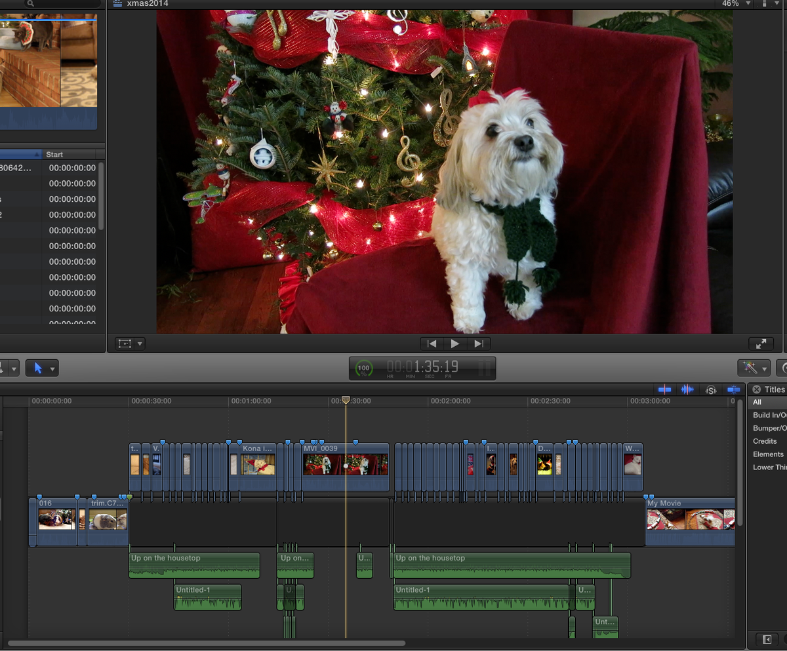This screenshot has width=787, height=651.
Task: Select the All titles category
Action: click(767, 403)
